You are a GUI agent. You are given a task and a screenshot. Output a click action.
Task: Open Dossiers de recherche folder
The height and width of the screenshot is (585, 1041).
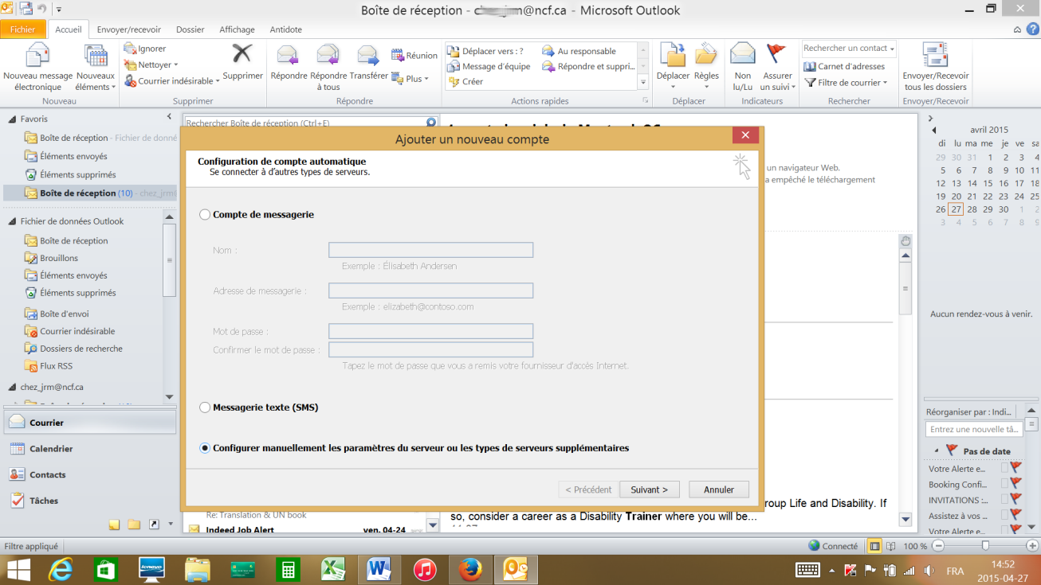click(x=81, y=349)
